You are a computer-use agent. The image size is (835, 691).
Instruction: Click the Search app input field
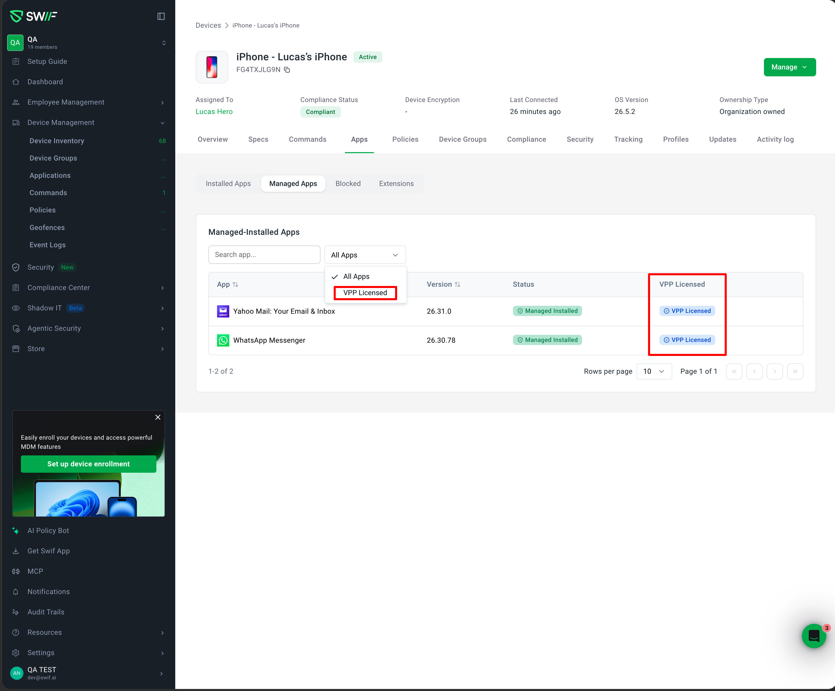tap(264, 255)
